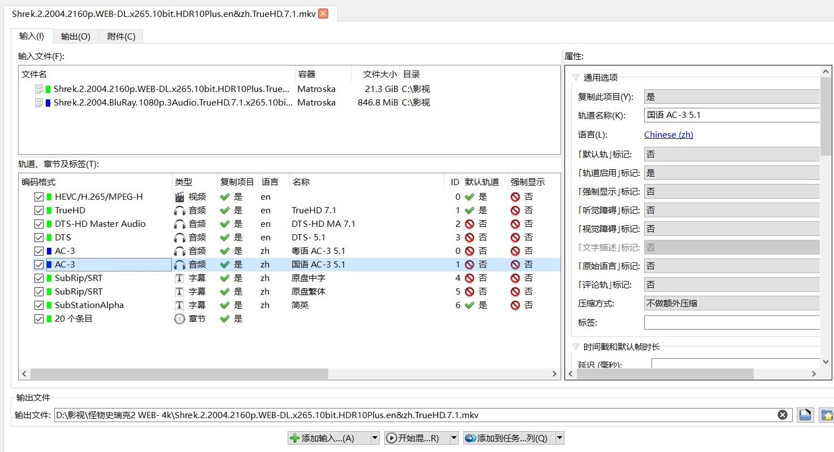Click the 添加到任务...列(Q) button
Viewport: 834px width, 452px height.
[509, 438]
